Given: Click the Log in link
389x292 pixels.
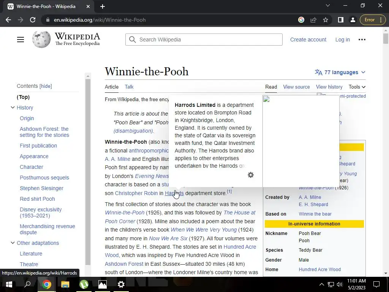Looking at the screenshot, I should coord(342,40).
